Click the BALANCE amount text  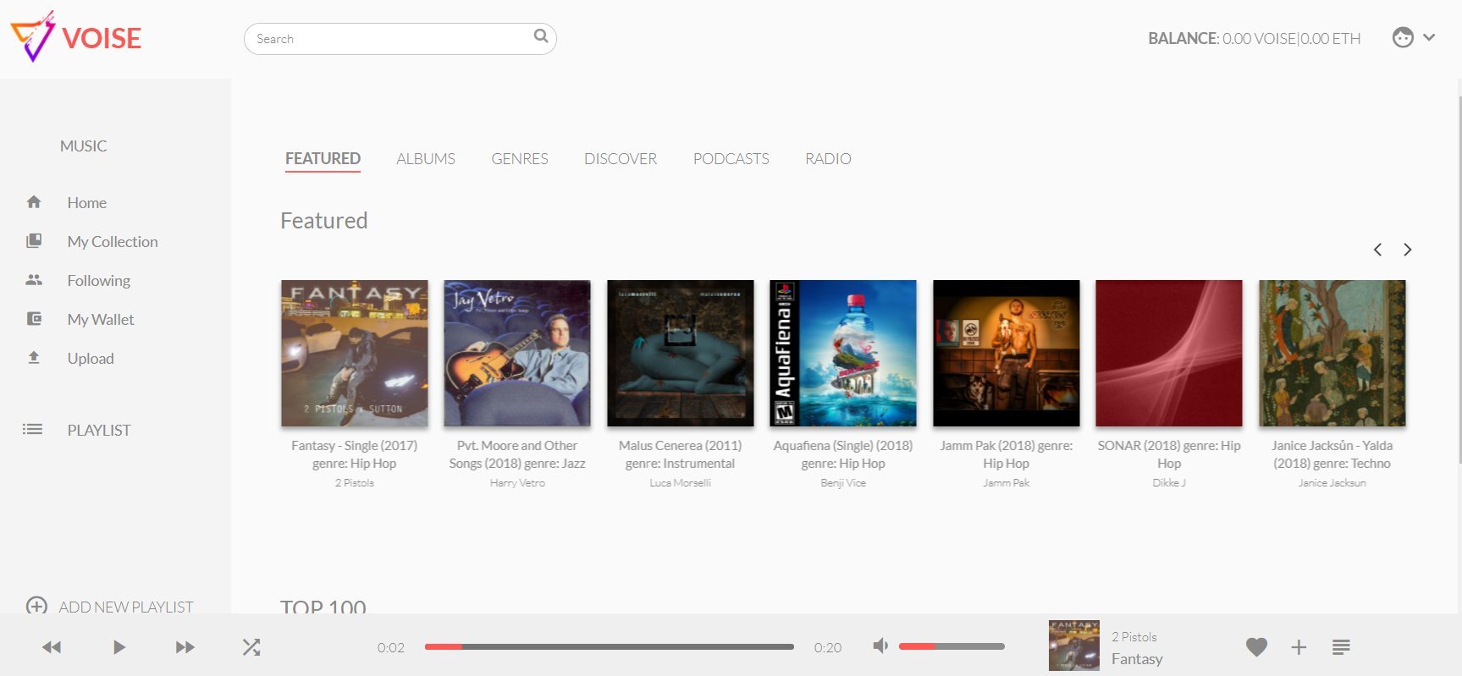pos(1255,39)
